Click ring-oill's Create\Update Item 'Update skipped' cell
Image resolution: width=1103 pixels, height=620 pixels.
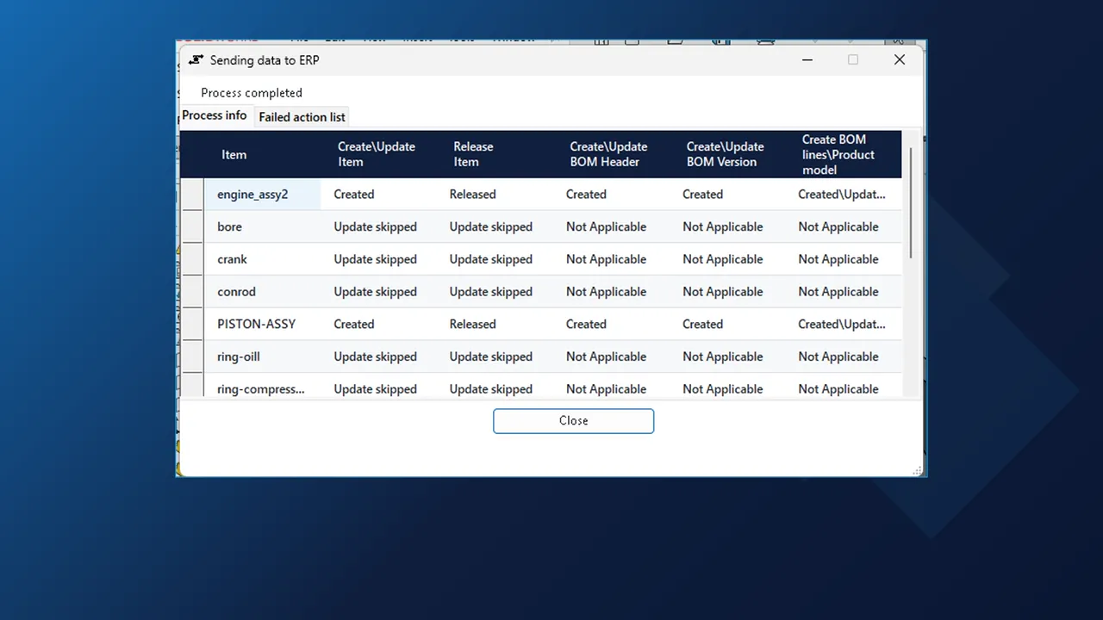click(x=378, y=356)
